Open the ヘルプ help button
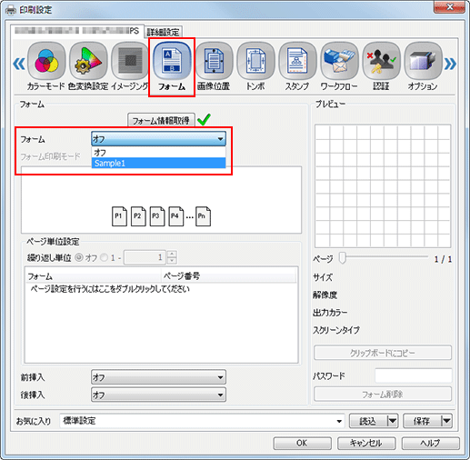 pyautogui.click(x=431, y=443)
